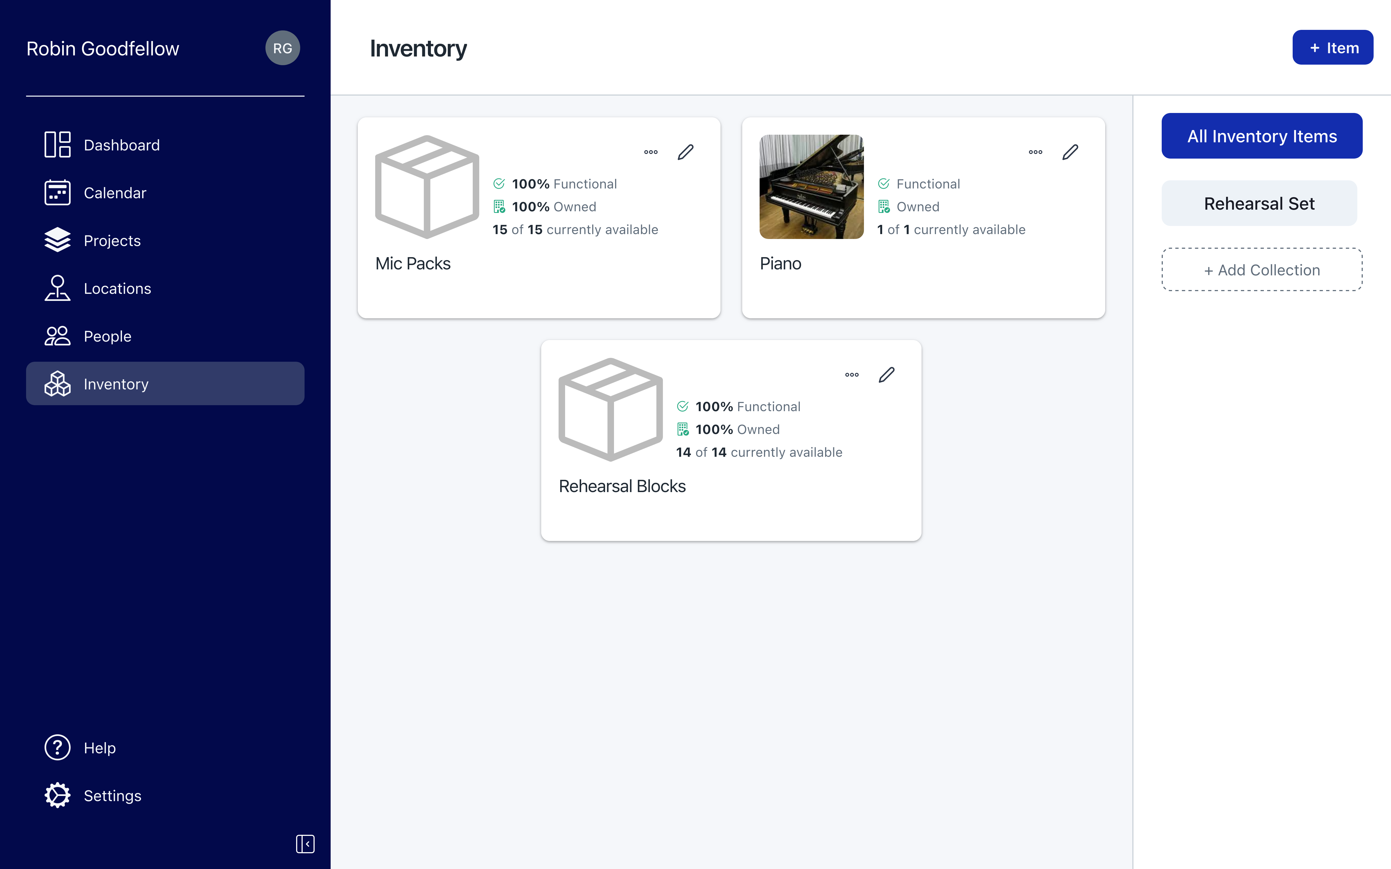
Task: Open the three-dot menu on Piano card
Action: click(1035, 152)
